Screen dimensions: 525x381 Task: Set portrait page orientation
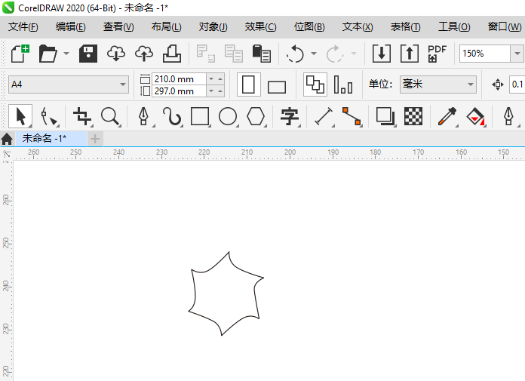point(248,84)
